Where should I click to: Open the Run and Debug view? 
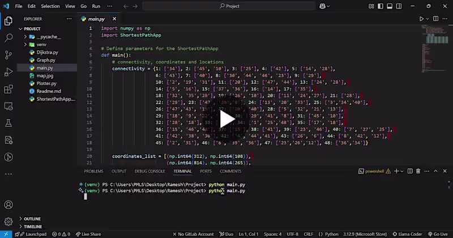point(8,72)
